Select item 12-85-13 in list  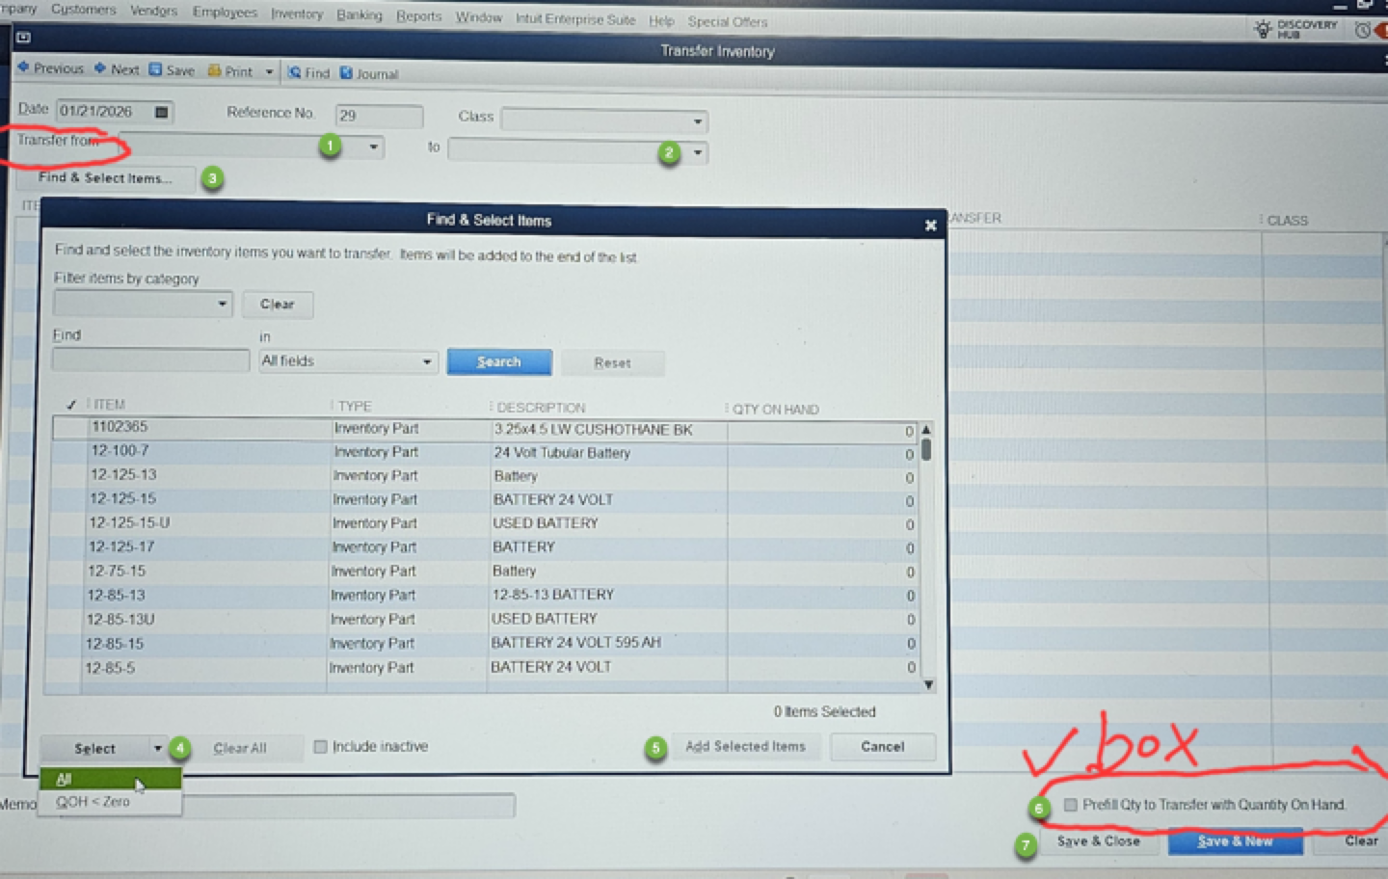[x=116, y=596]
